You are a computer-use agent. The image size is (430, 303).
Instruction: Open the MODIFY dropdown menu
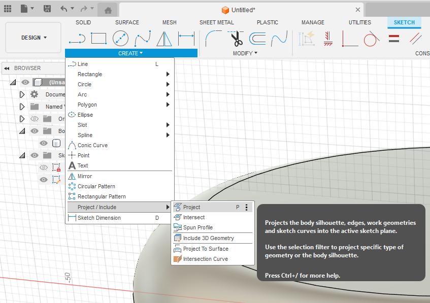click(x=245, y=53)
